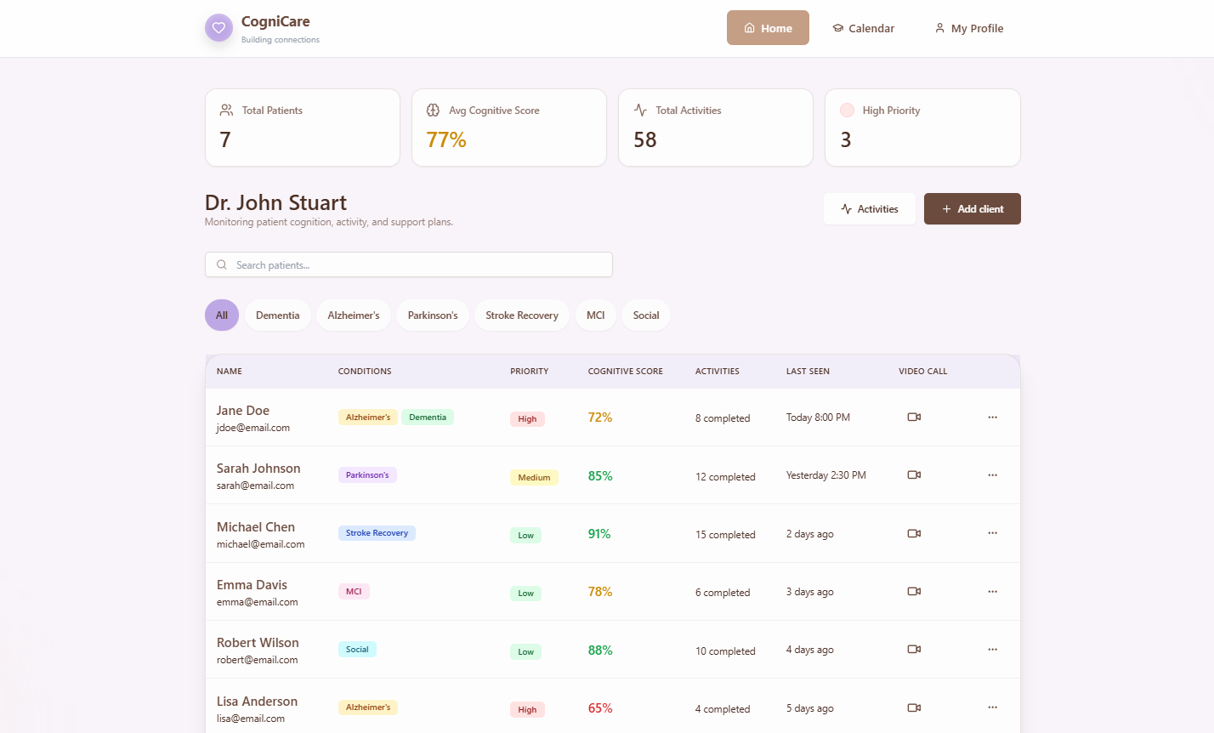Expand row actions for Michael Chen
Viewport: 1214px width, 733px height.
992,533
